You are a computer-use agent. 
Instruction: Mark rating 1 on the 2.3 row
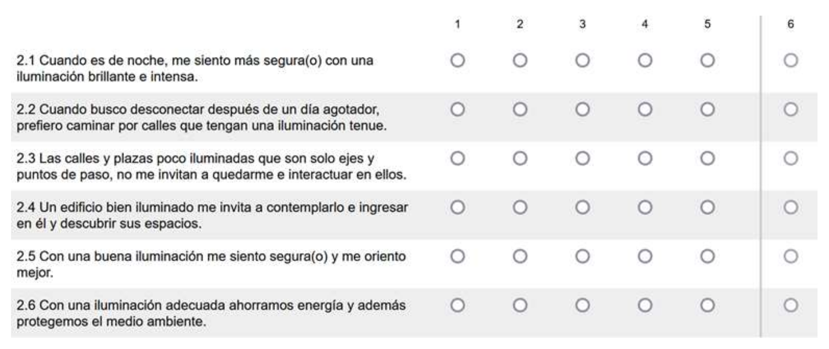[457, 158]
